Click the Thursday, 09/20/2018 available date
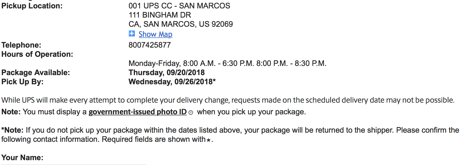Screen dimensions: 468x165 [167, 73]
